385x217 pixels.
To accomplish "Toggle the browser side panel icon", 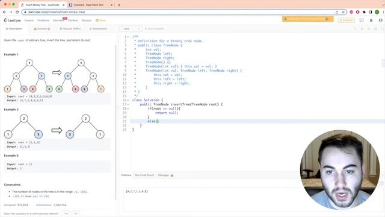I will tap(371, 12).
